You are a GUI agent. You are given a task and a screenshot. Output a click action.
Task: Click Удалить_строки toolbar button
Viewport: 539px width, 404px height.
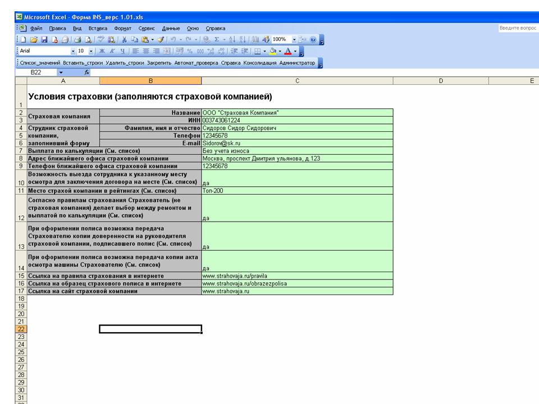(125, 63)
